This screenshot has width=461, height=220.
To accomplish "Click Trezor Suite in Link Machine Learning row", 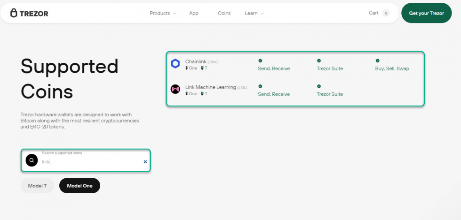I will (x=330, y=94).
